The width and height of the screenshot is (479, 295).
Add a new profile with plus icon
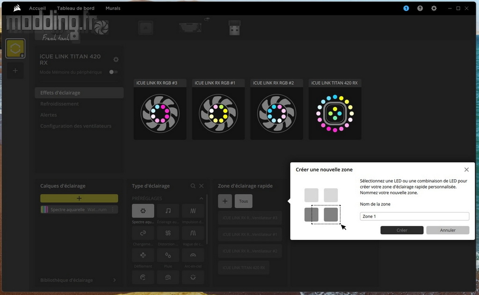(x=15, y=70)
